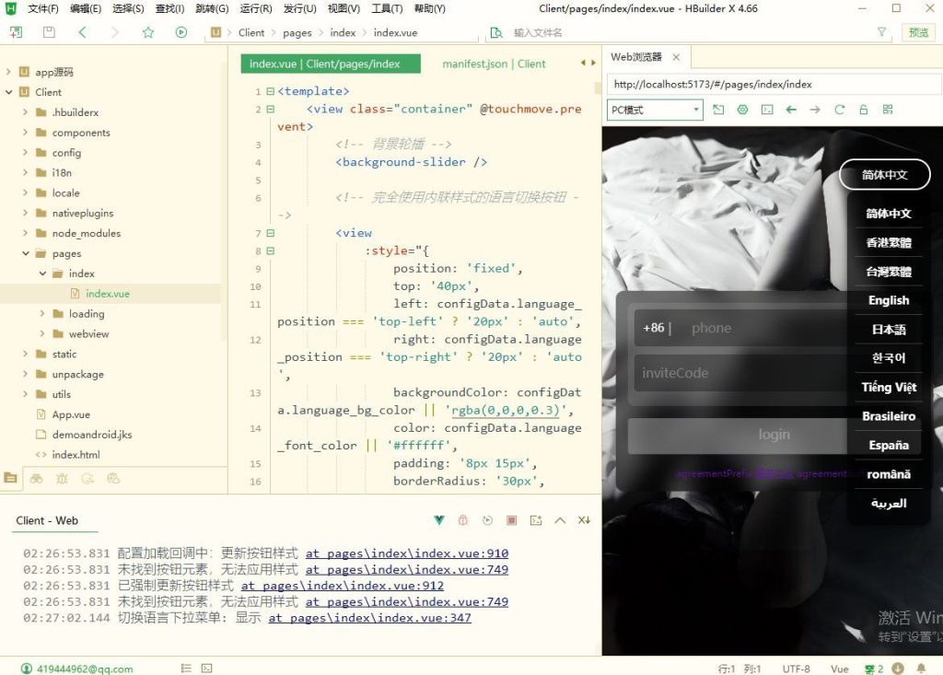Toggle the lock icon in browser toolbar
Image resolution: width=943 pixels, height=675 pixels.
point(863,110)
